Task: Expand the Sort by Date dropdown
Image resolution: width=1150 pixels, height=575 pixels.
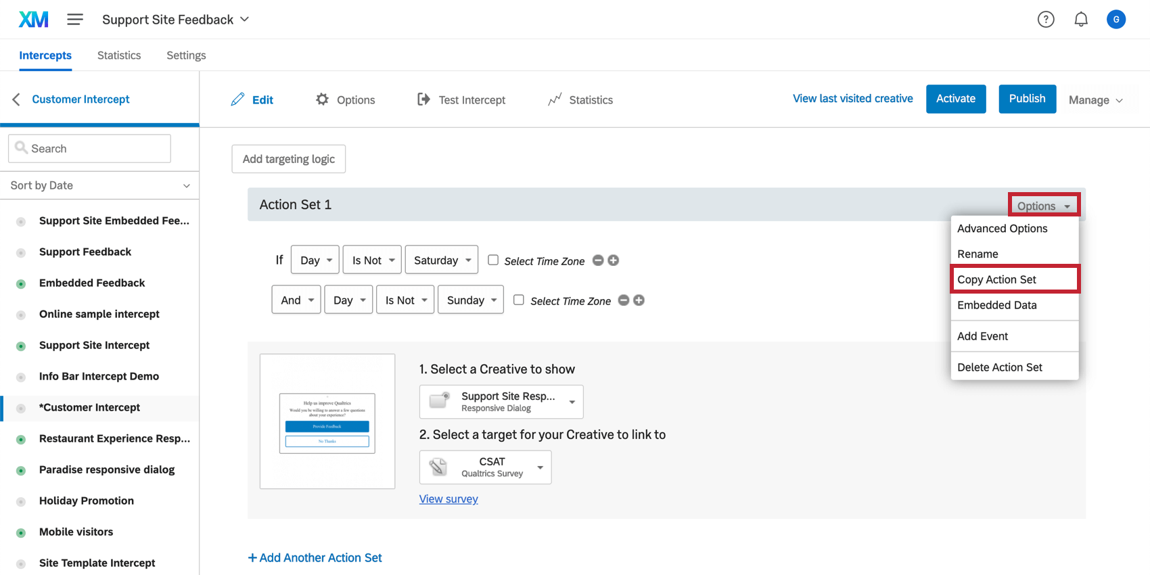Action: tap(99, 185)
